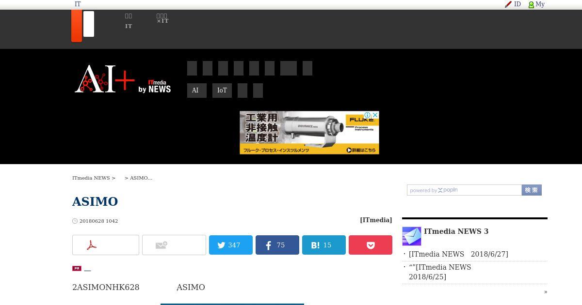The height and width of the screenshot is (305, 582).
Task: Close the Fluke ad banner
Action: 375,115
